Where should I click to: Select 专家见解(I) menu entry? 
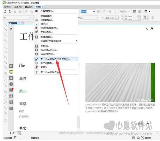56,32
